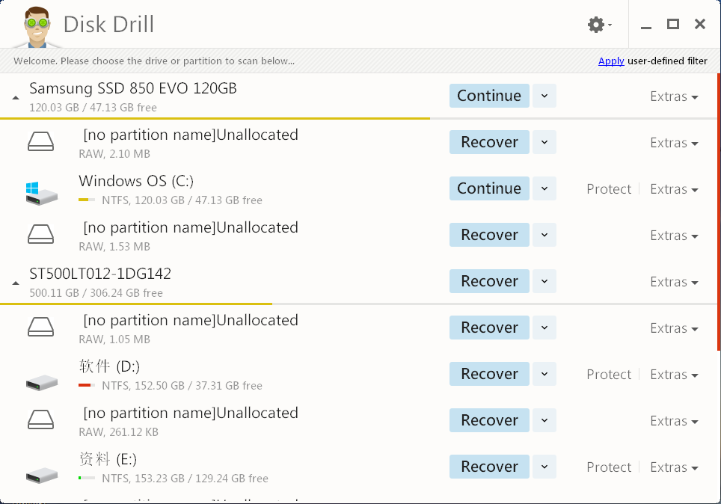Screen dimensions: 721x504
Task: Select the "Samsung SSD 850 EVO 120GB" disk name
Action: [133, 87]
